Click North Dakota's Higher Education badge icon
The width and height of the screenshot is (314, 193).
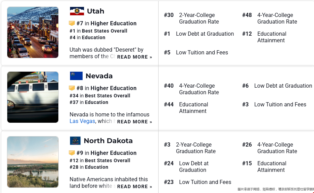coord(72,153)
